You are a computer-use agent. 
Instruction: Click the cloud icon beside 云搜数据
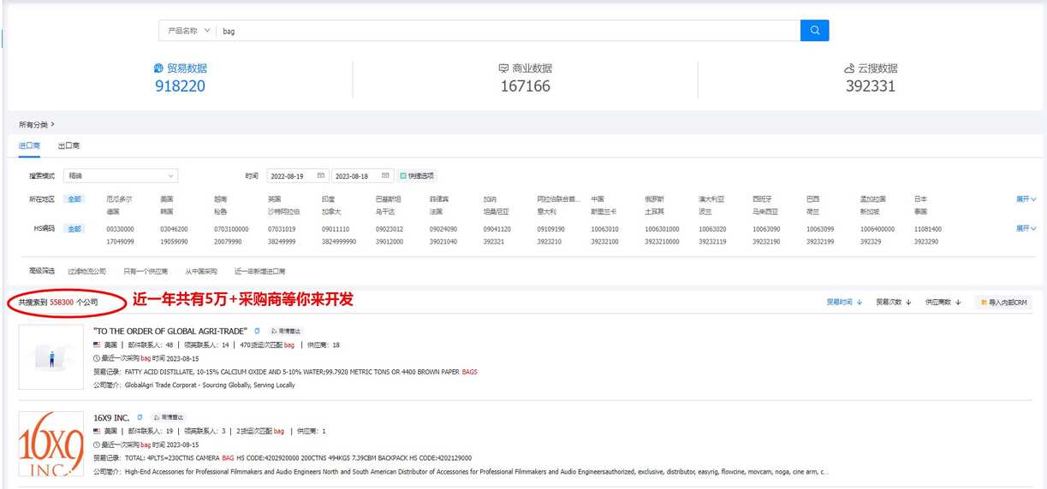[849, 68]
